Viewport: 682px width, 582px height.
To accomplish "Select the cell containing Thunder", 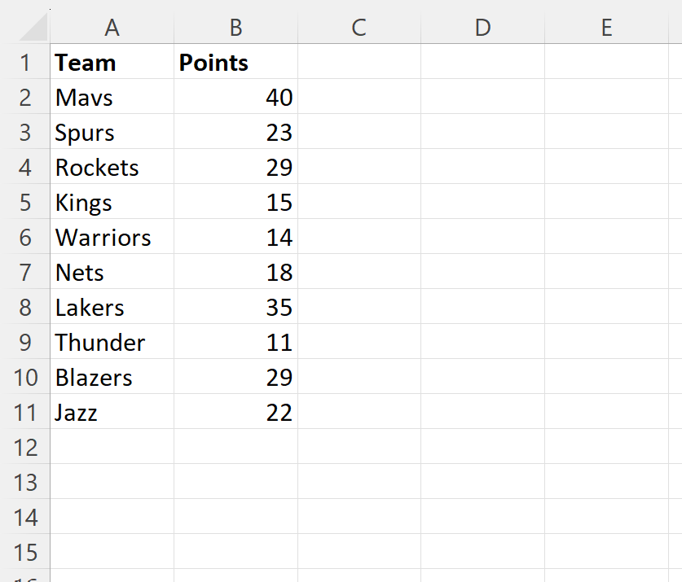I will [112, 342].
